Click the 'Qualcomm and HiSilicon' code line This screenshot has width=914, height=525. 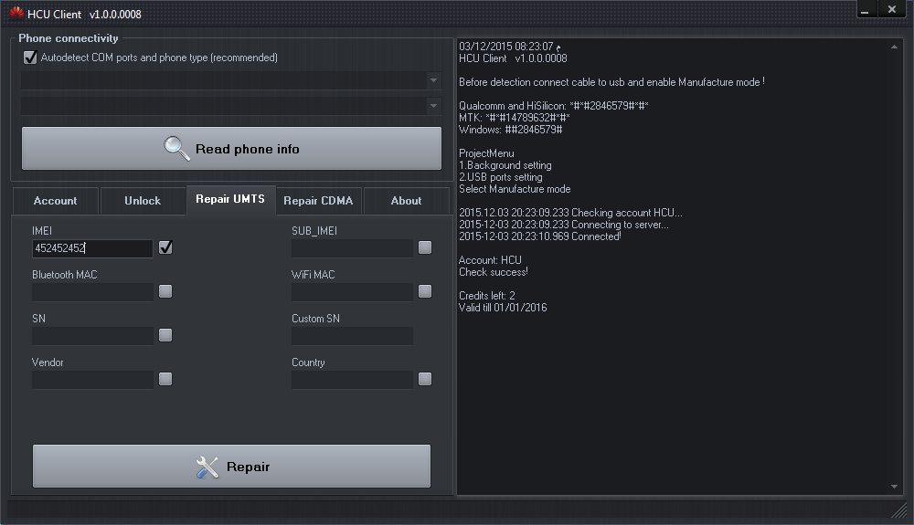[x=554, y=106]
